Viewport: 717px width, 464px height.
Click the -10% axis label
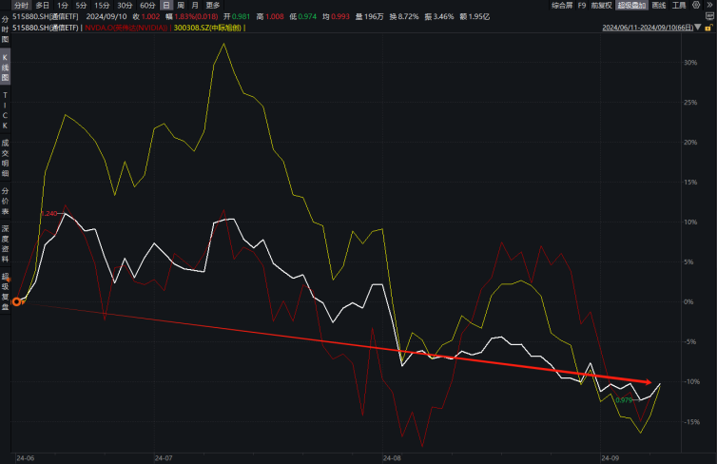tap(691, 381)
